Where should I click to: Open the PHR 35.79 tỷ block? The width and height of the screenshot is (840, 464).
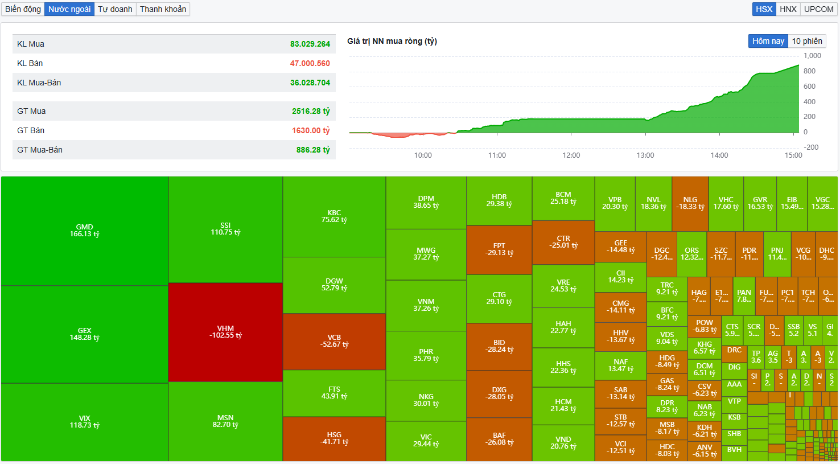pyautogui.click(x=426, y=355)
